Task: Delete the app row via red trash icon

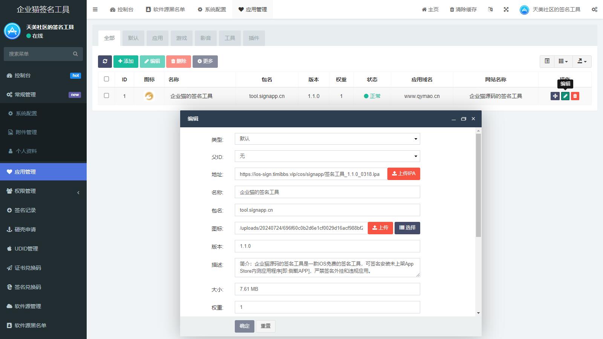Action: pos(575,96)
